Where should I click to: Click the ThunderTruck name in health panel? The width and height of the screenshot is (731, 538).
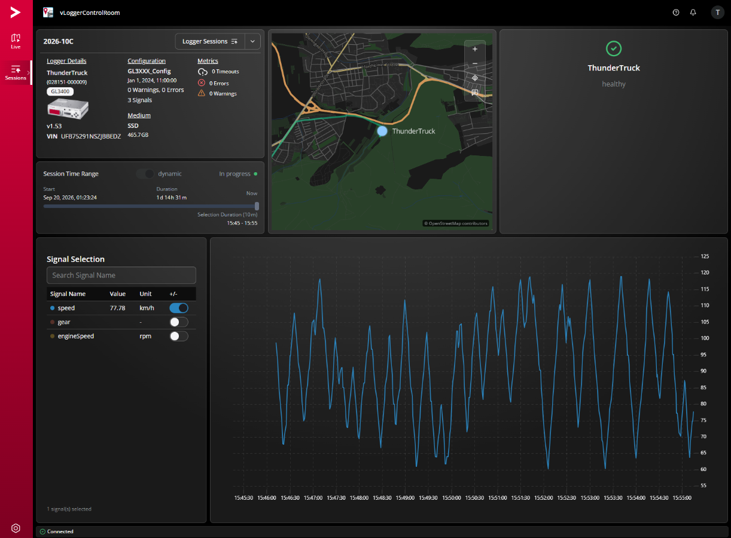(x=614, y=68)
